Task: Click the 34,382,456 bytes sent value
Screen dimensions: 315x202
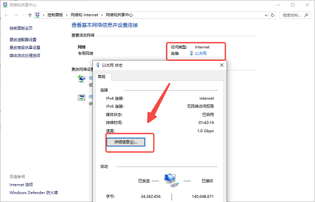Action: (151, 196)
